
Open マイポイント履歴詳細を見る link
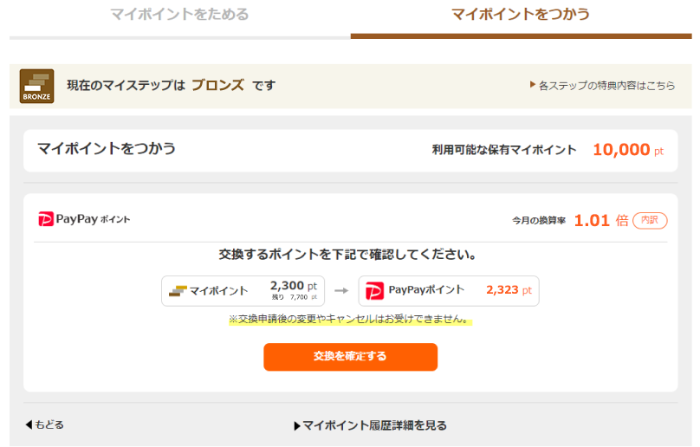pyautogui.click(x=374, y=425)
